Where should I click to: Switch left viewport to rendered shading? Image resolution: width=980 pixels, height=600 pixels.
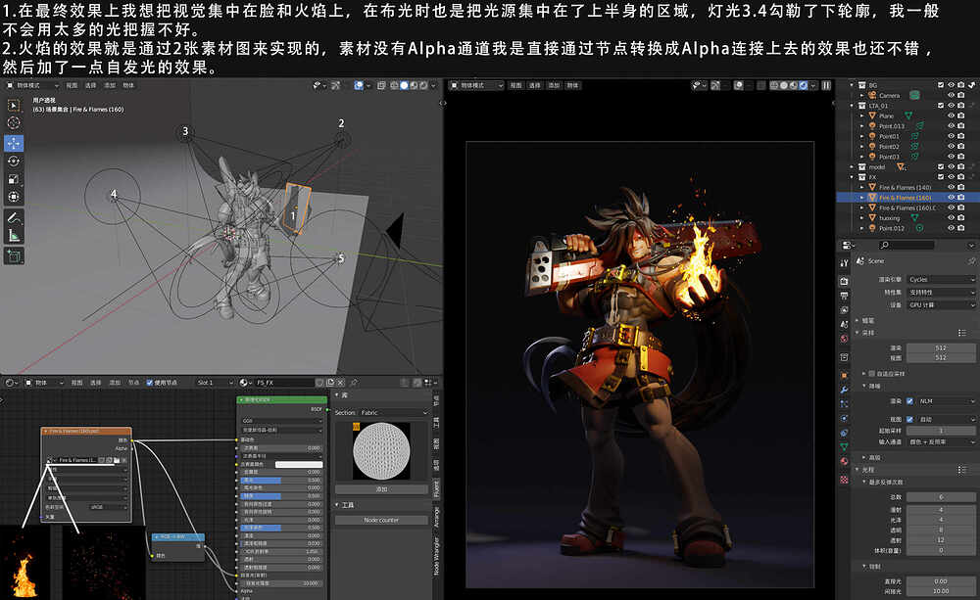[423, 85]
